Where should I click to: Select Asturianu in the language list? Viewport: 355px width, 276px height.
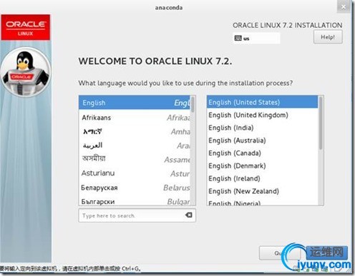(x=135, y=173)
